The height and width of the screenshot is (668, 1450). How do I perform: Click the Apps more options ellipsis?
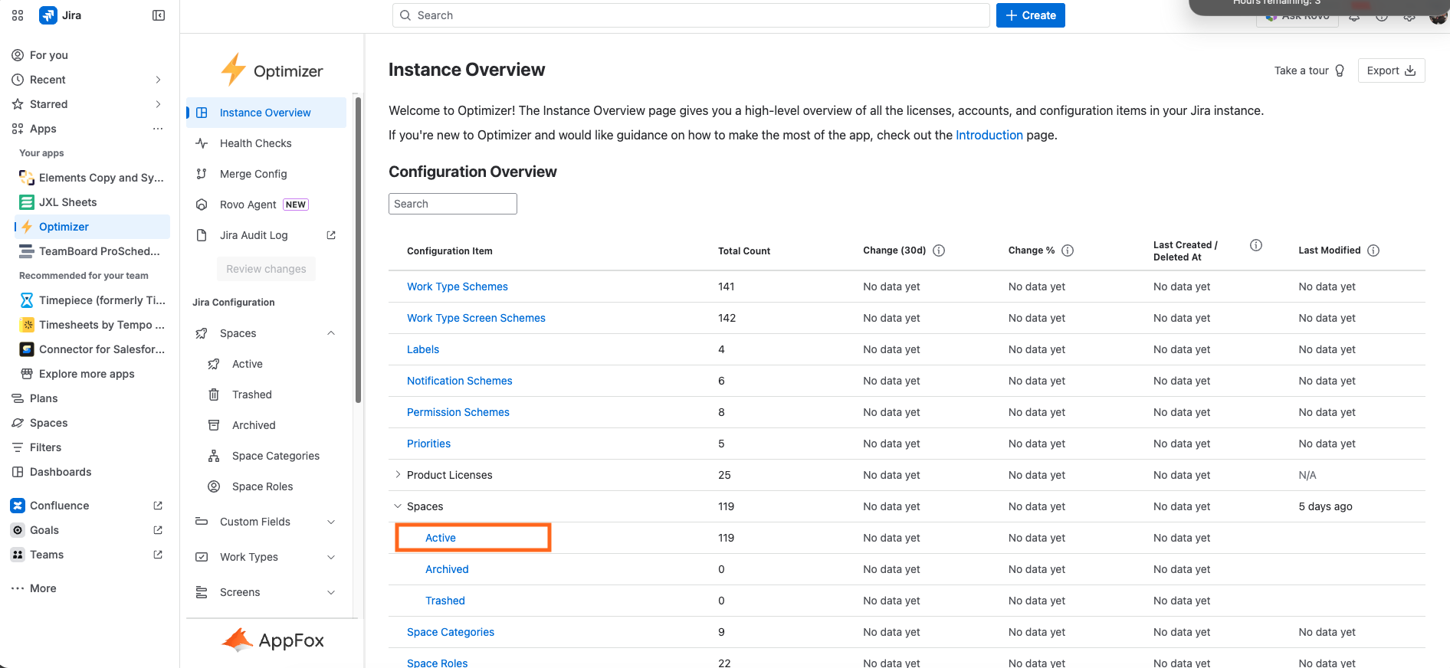[x=158, y=129]
